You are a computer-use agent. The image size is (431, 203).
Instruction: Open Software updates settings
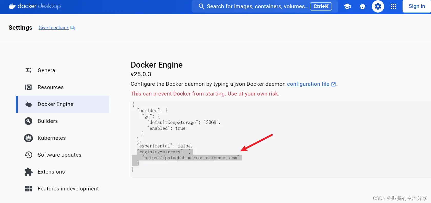[63, 155]
